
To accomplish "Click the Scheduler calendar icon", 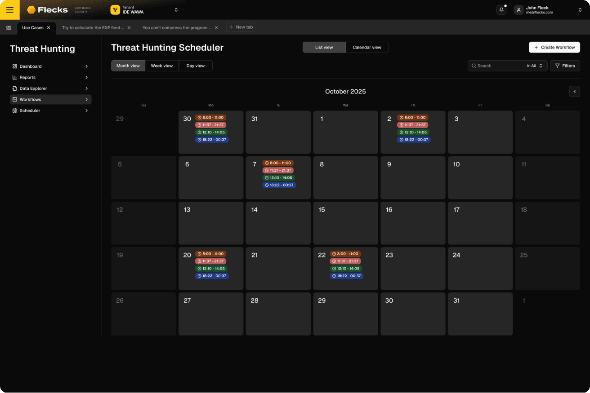I will point(15,110).
